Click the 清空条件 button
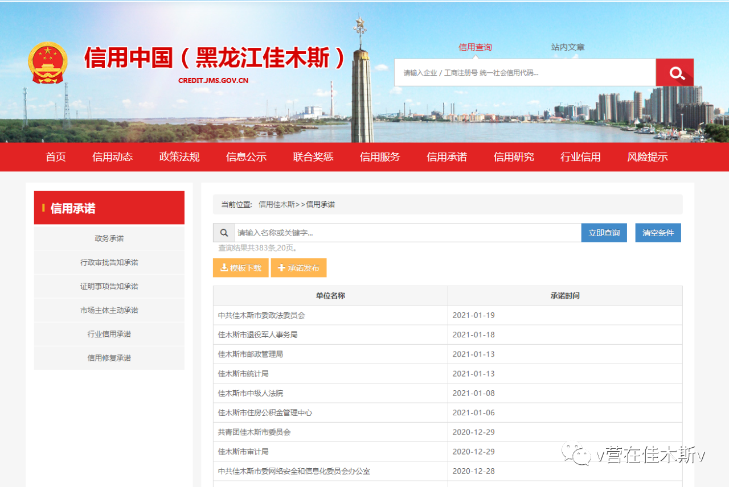729x487 pixels. [x=658, y=233]
